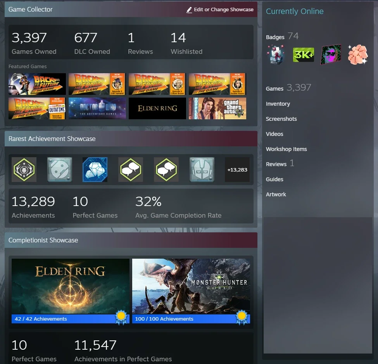Open Inventory in the sidebar
The width and height of the screenshot is (378, 364).
click(278, 104)
